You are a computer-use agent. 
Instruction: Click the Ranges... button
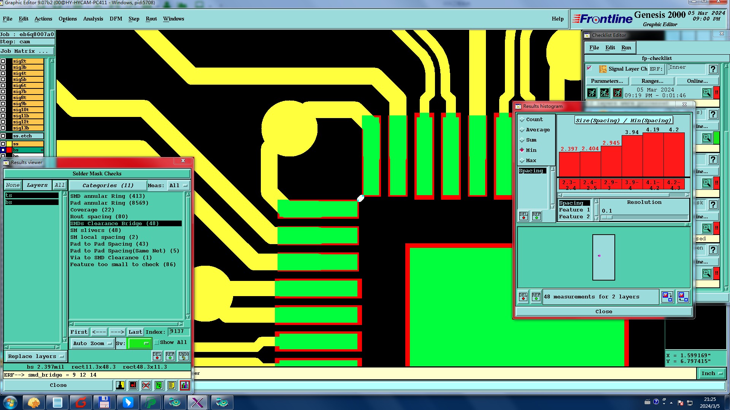(x=652, y=81)
